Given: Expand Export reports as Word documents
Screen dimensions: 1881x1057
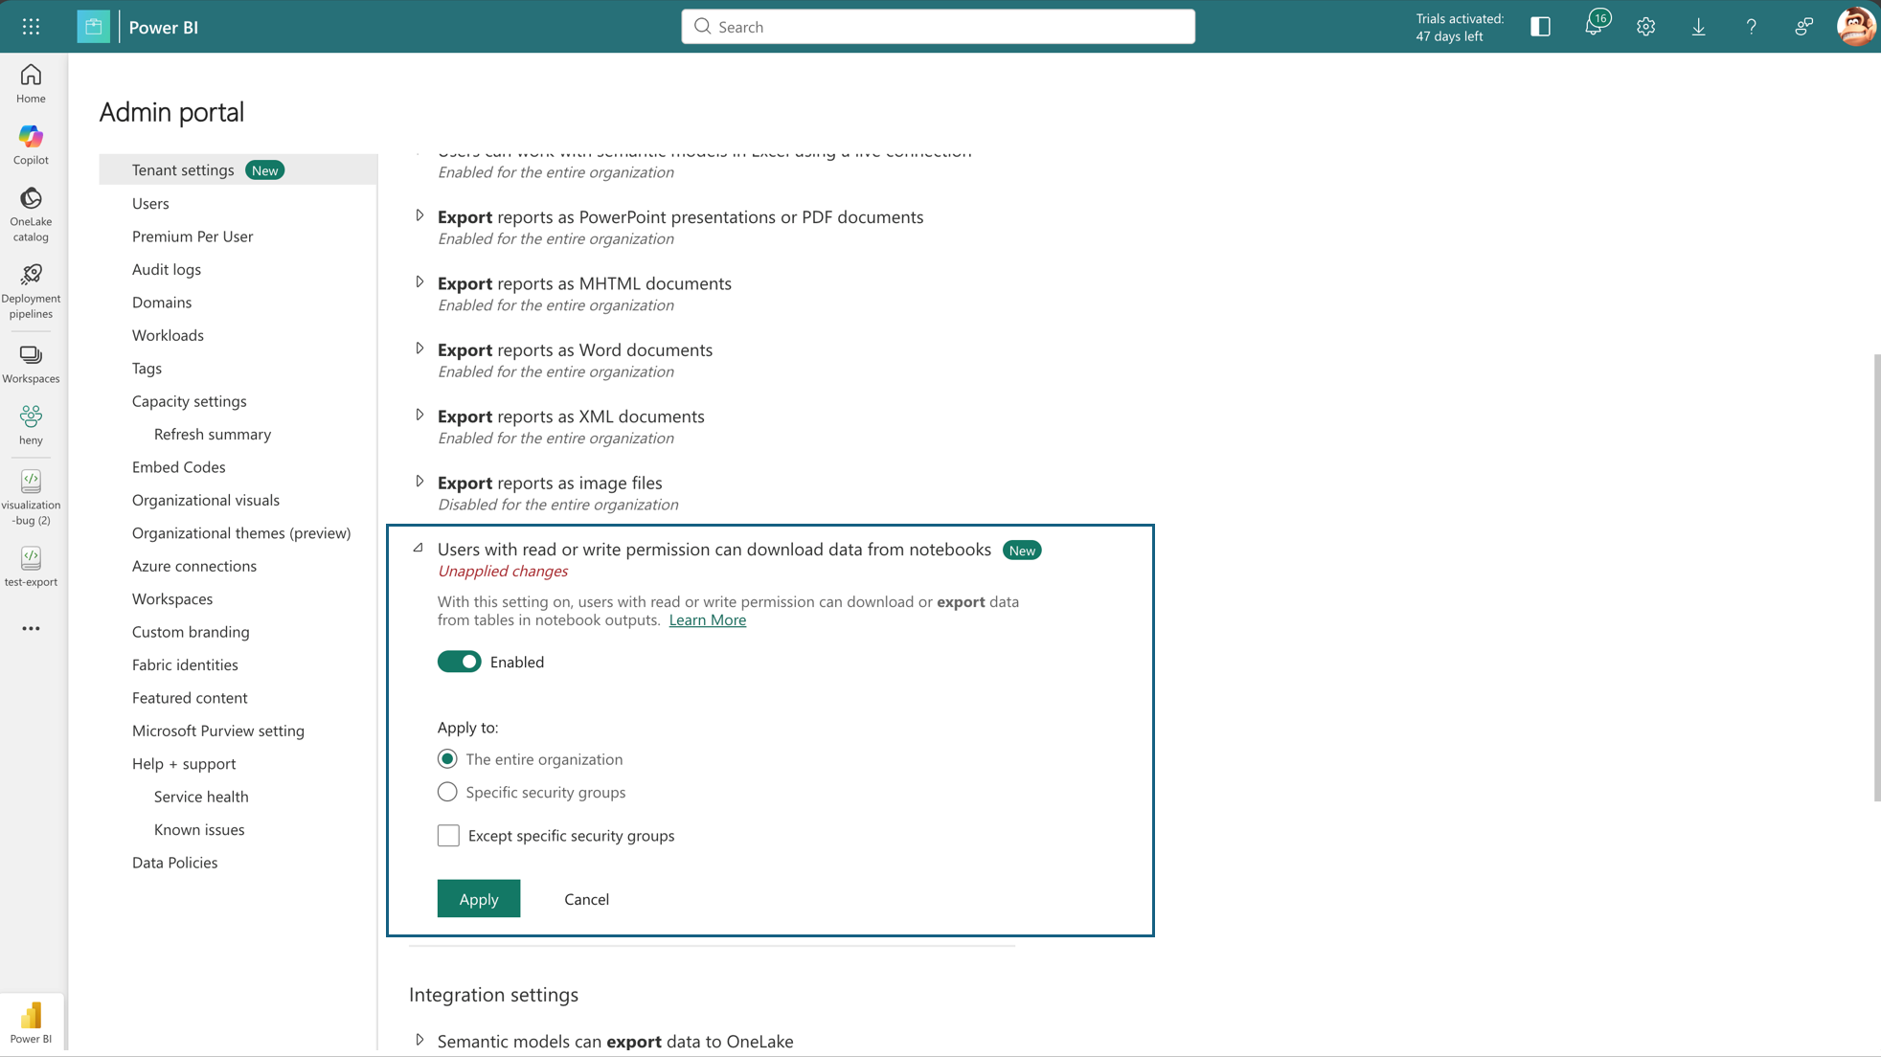Looking at the screenshot, I should coord(419,348).
